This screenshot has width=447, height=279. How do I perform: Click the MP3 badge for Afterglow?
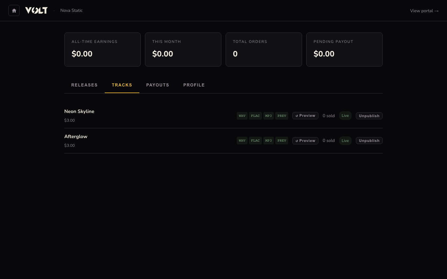pos(269,141)
